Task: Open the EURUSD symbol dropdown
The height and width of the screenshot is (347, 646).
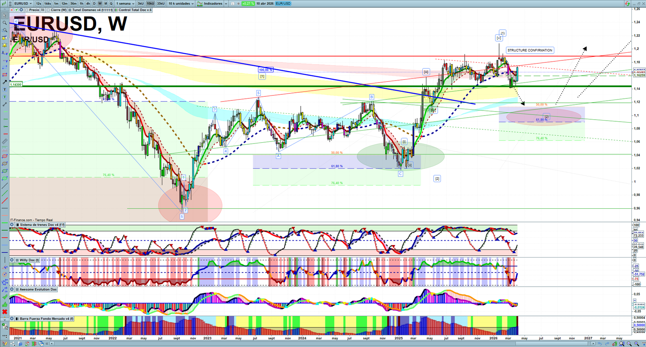Action: 22,3
